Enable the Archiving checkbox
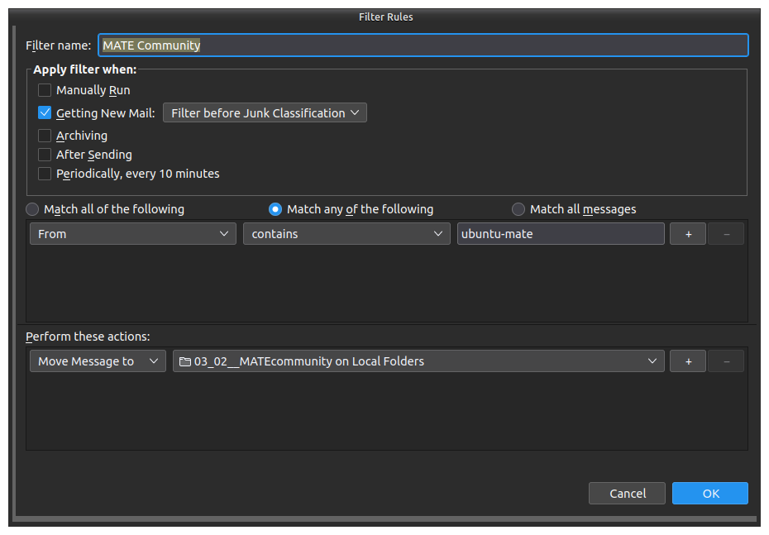This screenshot has height=535, width=769. [x=45, y=136]
